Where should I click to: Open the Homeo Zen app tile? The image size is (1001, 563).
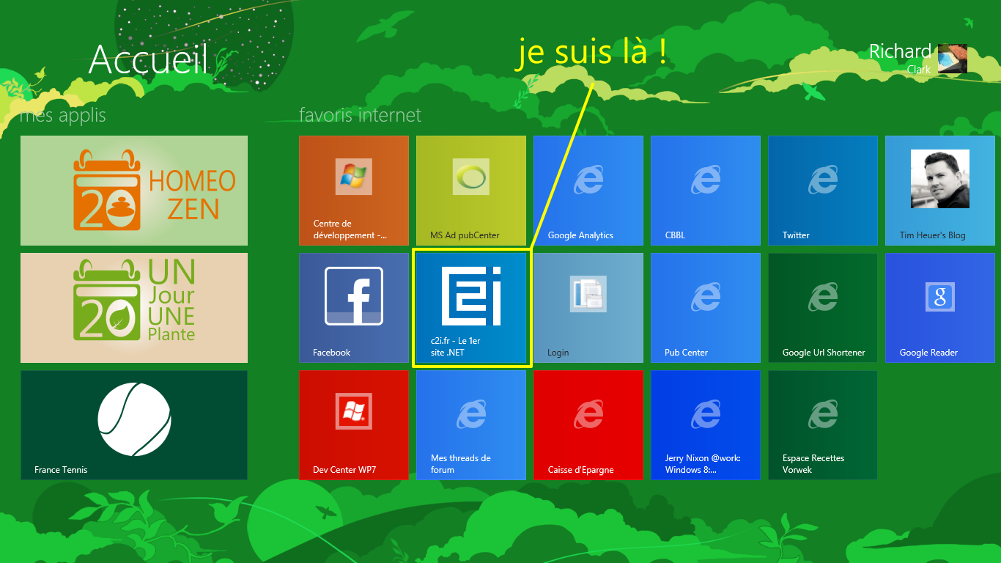tap(134, 191)
